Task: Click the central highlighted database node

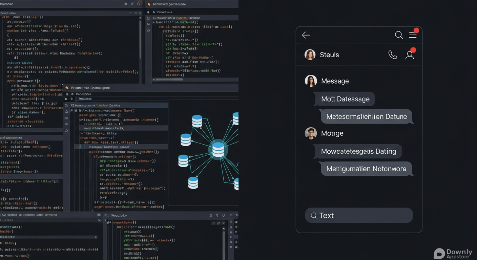Action: click(218, 149)
